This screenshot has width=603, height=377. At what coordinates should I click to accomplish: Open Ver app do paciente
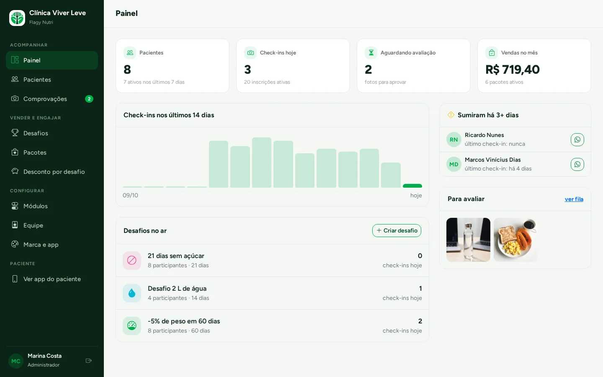click(x=52, y=279)
